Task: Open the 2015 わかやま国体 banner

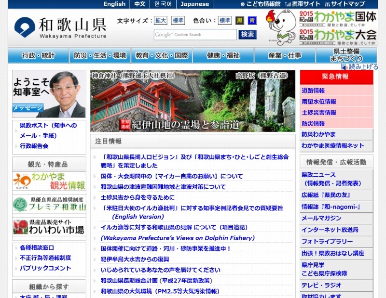Action: 338,19
